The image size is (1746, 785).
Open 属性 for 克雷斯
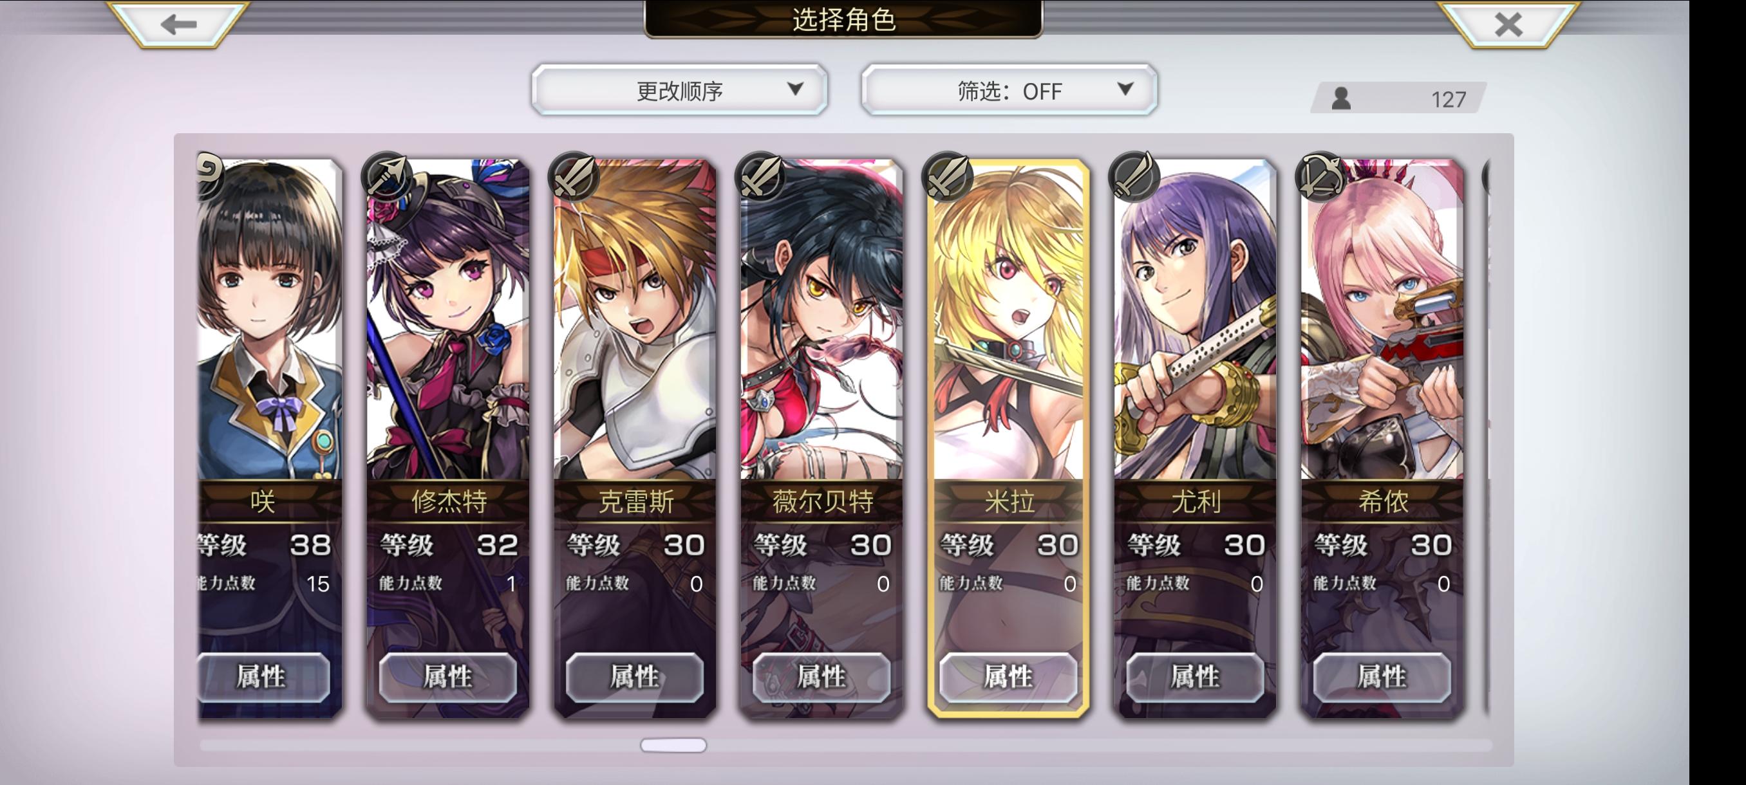(x=634, y=677)
